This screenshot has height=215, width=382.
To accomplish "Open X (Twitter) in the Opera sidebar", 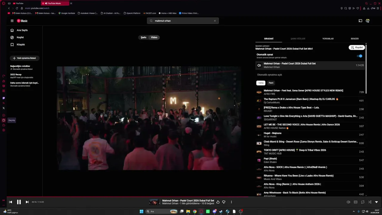I will (4, 108).
